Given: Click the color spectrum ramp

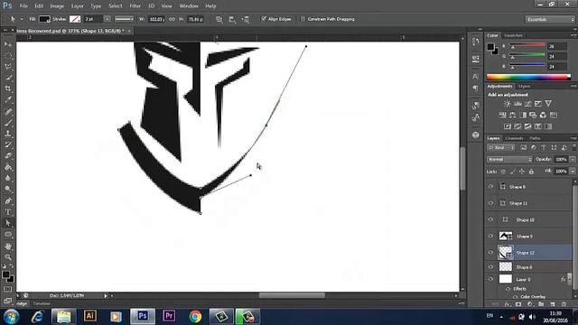Looking at the screenshot, I should 528,77.
